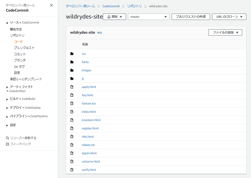The height and width of the screenshot is (178, 251).
Task: Collapse the ソース CodeCommit section
Action: coord(7,23)
